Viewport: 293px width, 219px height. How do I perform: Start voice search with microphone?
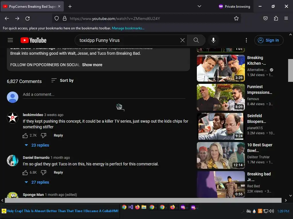coord(213,40)
